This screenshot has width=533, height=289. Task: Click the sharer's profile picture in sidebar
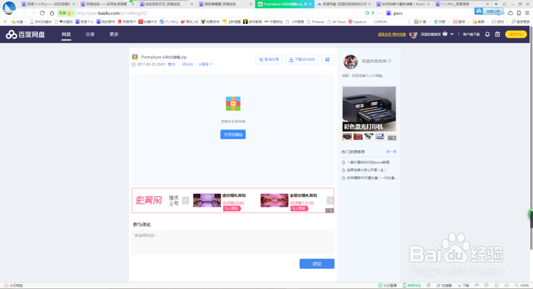(x=351, y=61)
